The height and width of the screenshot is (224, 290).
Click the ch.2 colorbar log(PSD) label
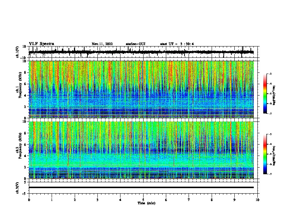point(274,156)
